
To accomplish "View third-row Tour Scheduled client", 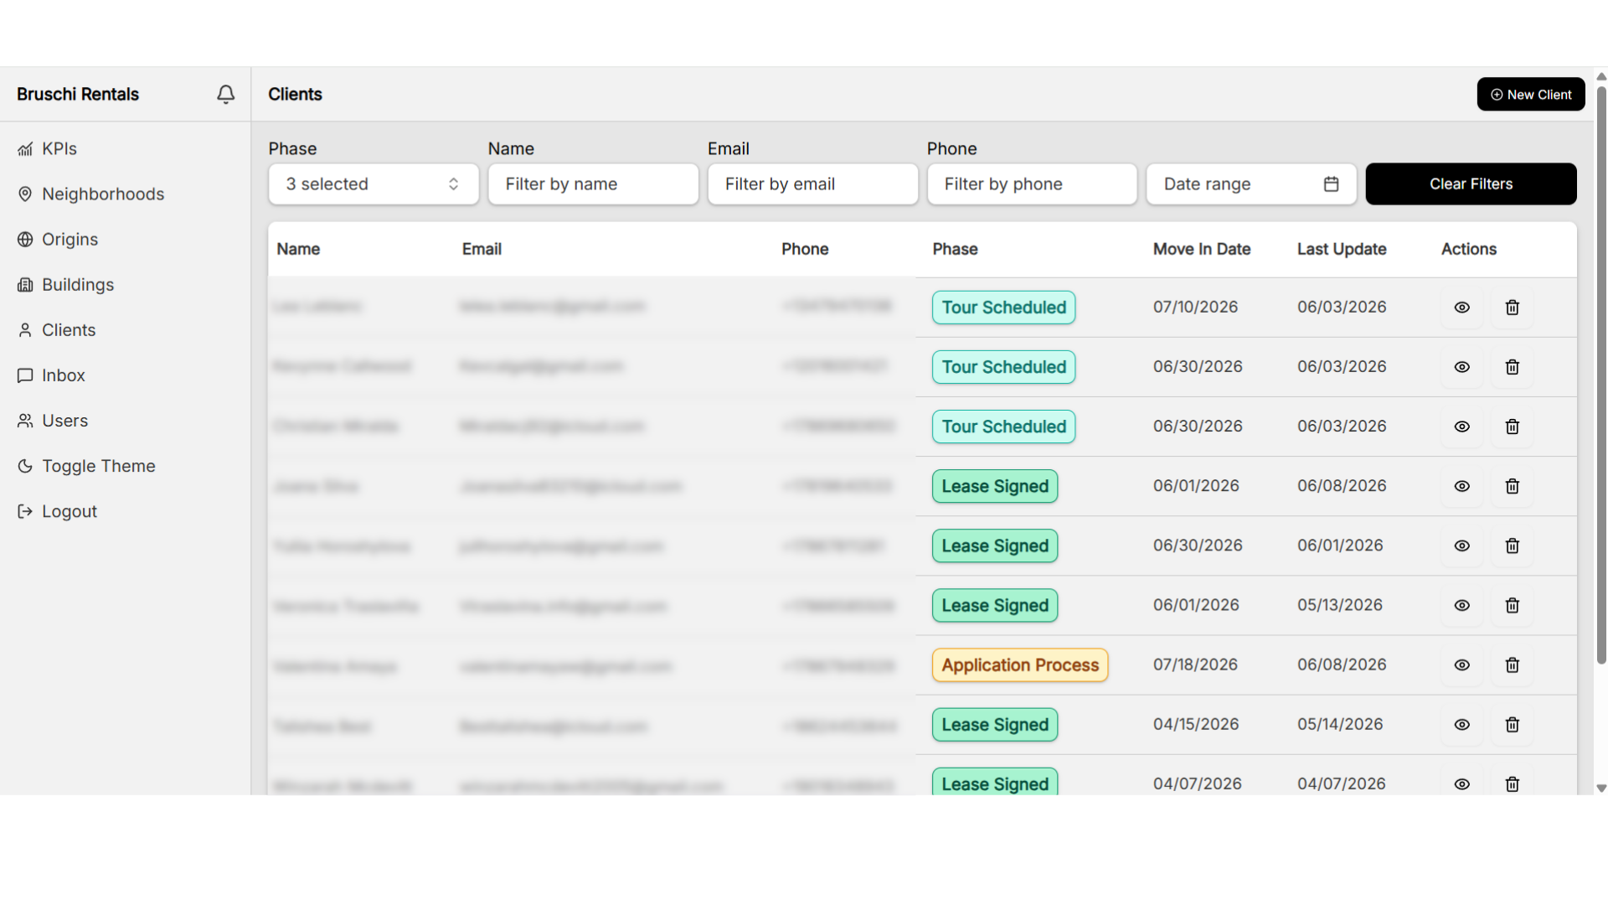I will click(1462, 427).
